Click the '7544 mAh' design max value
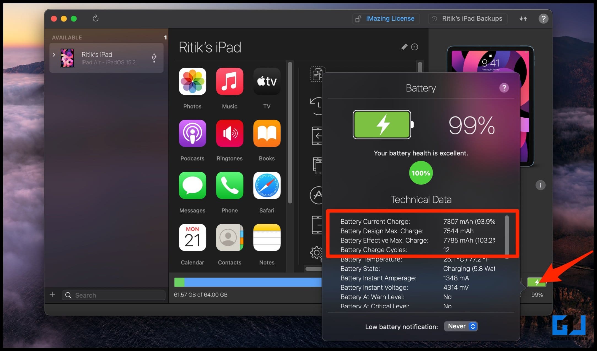 pos(458,231)
